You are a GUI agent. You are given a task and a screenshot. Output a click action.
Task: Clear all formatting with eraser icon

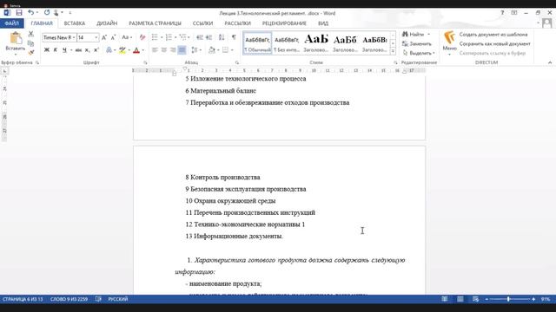coord(142,37)
